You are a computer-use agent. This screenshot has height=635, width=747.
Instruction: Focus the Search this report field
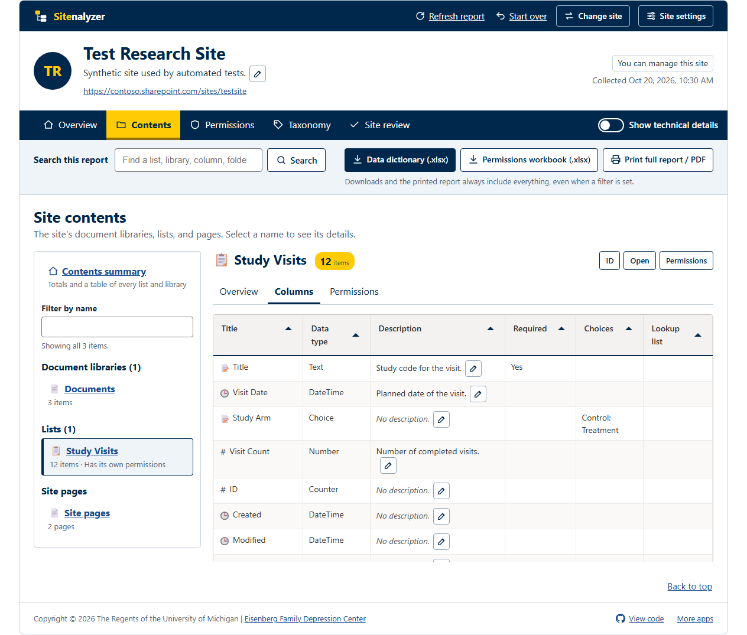(x=189, y=160)
